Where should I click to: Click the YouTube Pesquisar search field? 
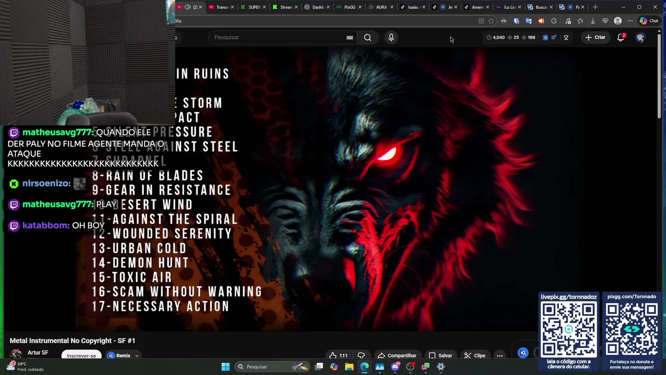[x=284, y=37]
